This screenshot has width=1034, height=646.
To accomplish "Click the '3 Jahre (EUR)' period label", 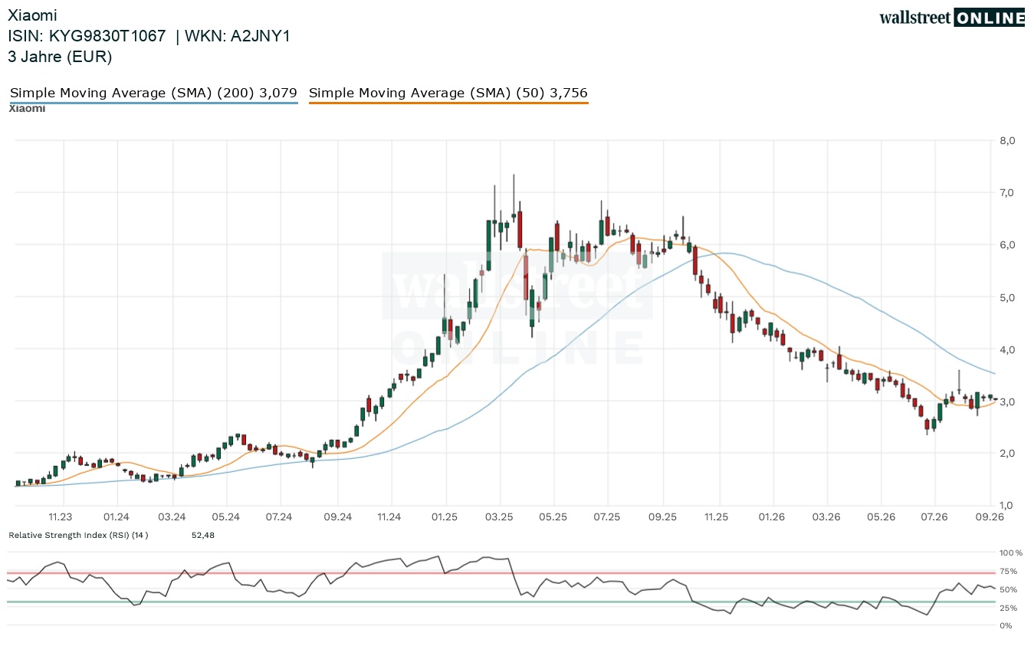I will click(x=60, y=57).
